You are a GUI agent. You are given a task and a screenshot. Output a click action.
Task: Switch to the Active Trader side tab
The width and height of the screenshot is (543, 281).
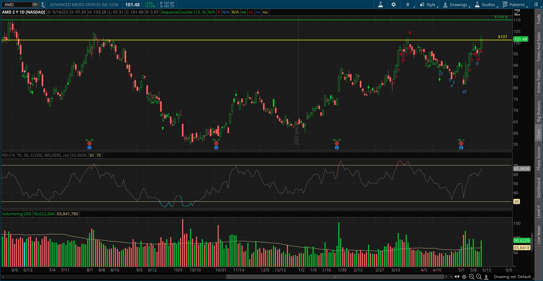tap(538, 81)
